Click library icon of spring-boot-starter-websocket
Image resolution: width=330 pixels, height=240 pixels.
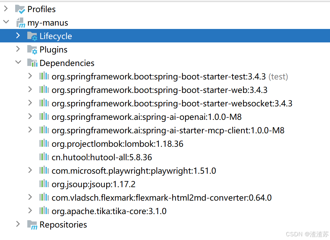point(44,103)
